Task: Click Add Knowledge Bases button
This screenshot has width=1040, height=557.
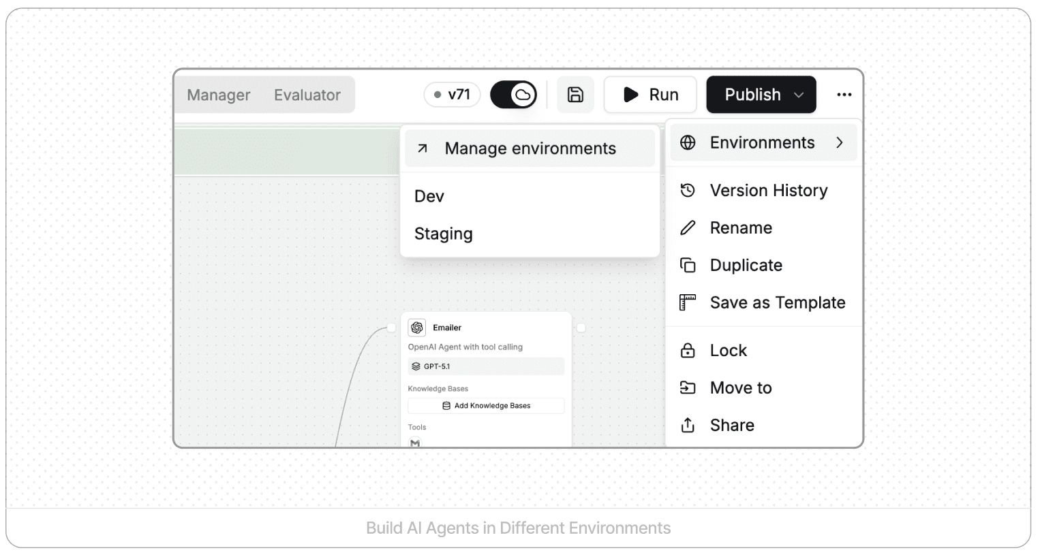Action: [x=486, y=406]
